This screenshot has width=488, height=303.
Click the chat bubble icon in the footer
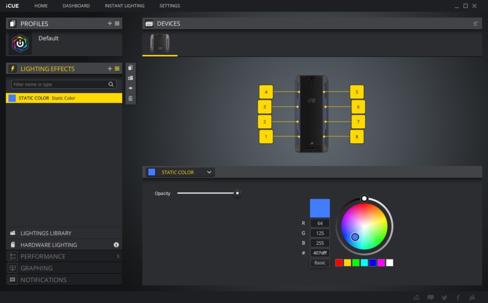coord(431,298)
